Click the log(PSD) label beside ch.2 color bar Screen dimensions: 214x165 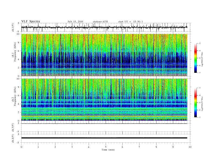pos(202,104)
